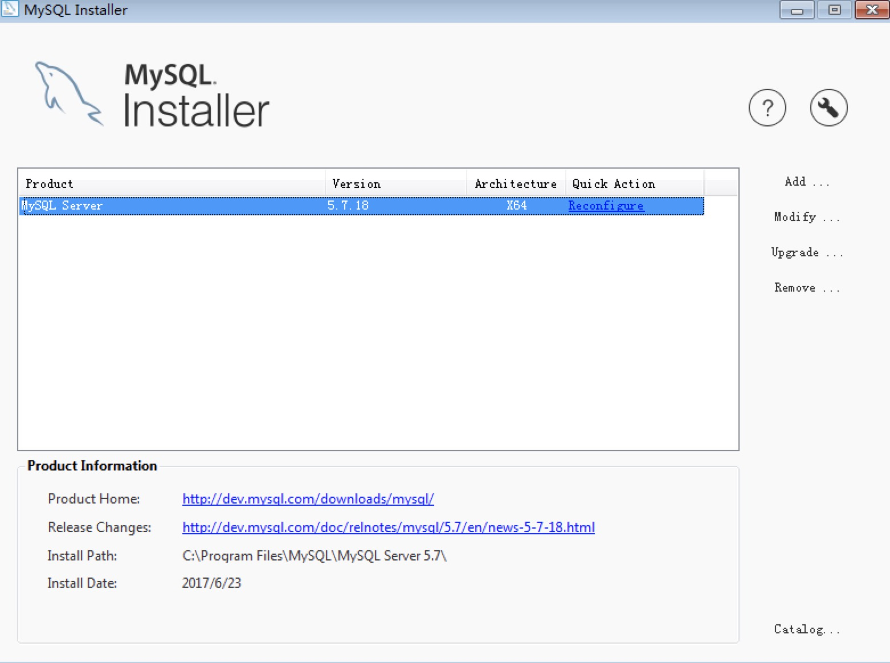Click the version value 5.7.18
Screen dimensions: 890x663
click(348, 206)
